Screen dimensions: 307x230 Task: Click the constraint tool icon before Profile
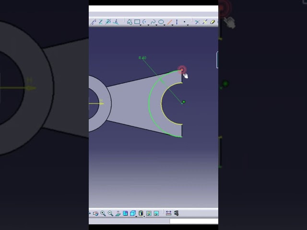pos(116,22)
